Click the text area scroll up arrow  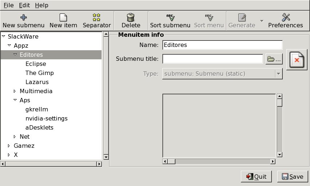(279, 96)
